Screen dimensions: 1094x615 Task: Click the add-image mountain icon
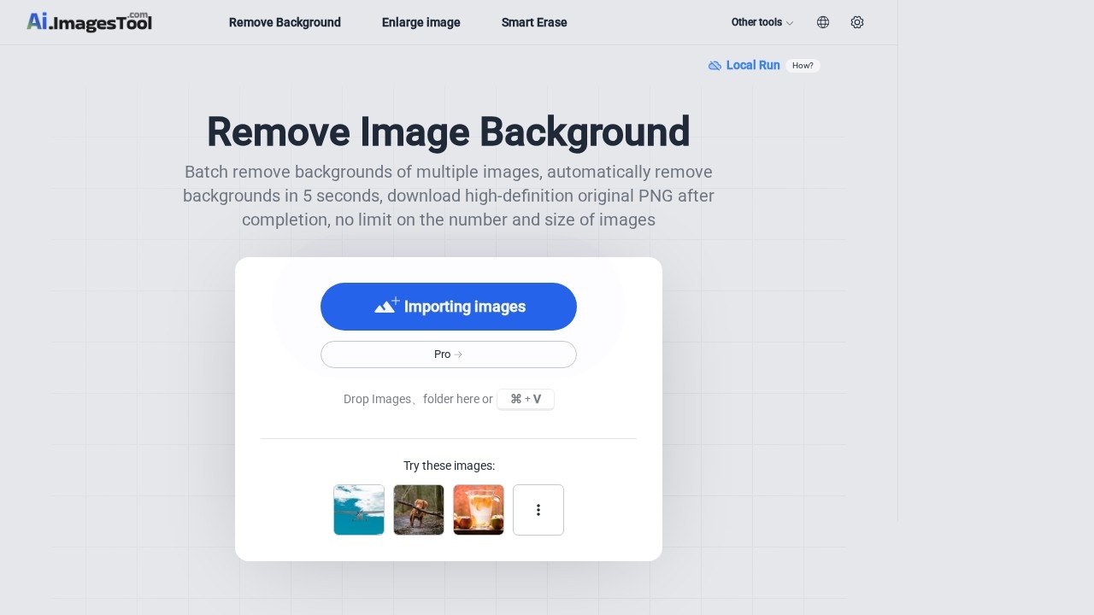(386, 305)
